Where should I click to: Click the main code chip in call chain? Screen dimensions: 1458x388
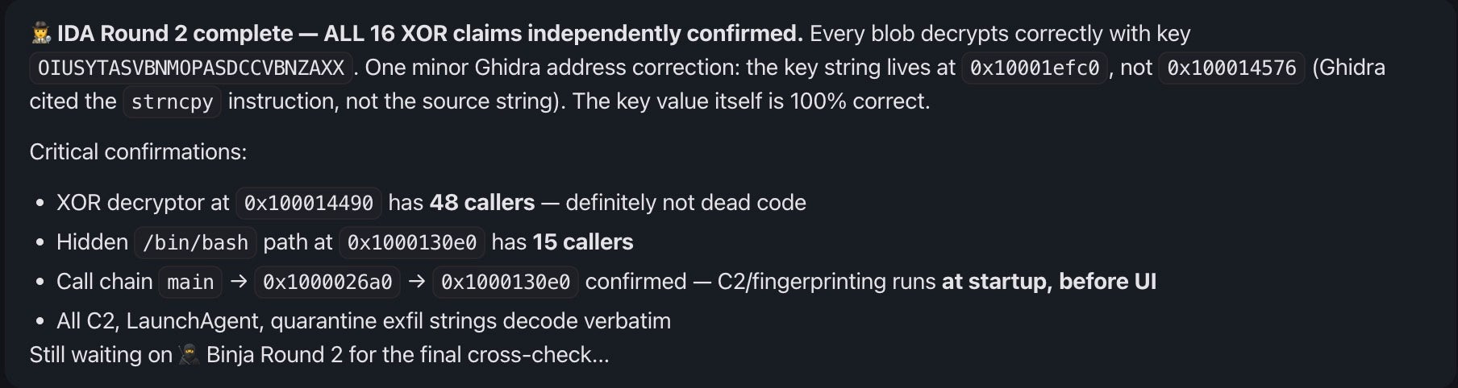[190, 282]
